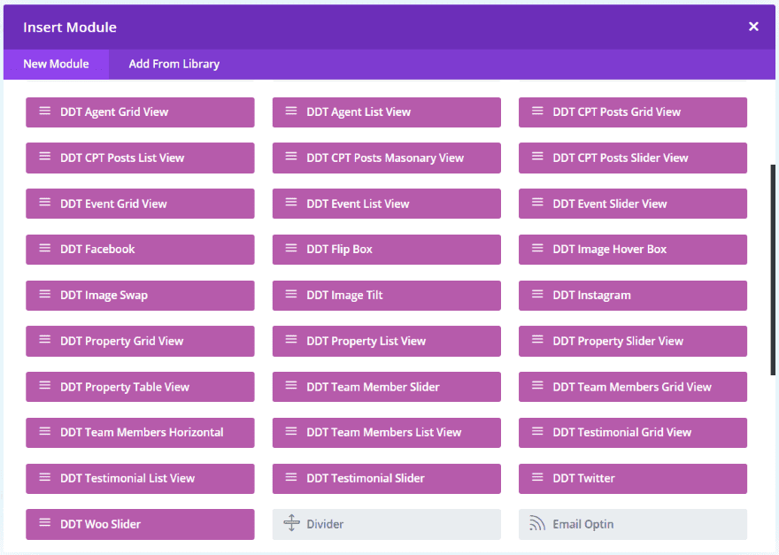779x555 pixels.
Task: Click the lines icon on DDT Flip Box
Action: [291, 249]
